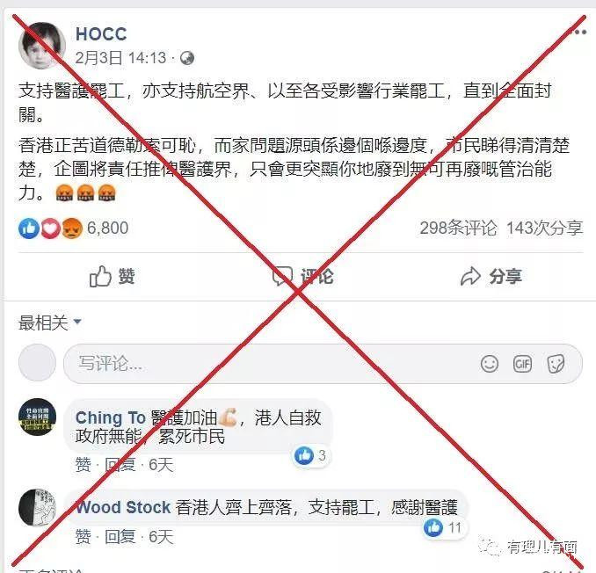Open the GIF picker icon

point(522,364)
